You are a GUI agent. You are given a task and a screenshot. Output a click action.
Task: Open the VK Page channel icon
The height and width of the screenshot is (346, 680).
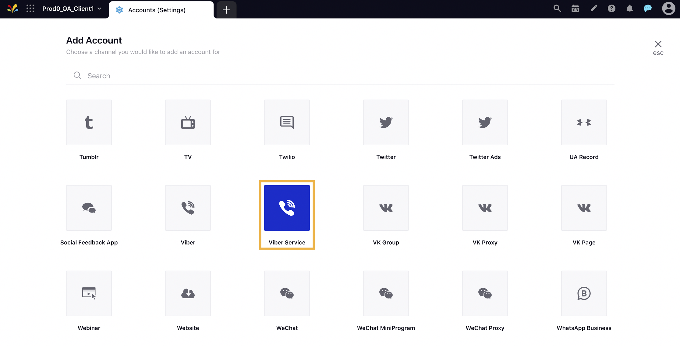coord(584,208)
